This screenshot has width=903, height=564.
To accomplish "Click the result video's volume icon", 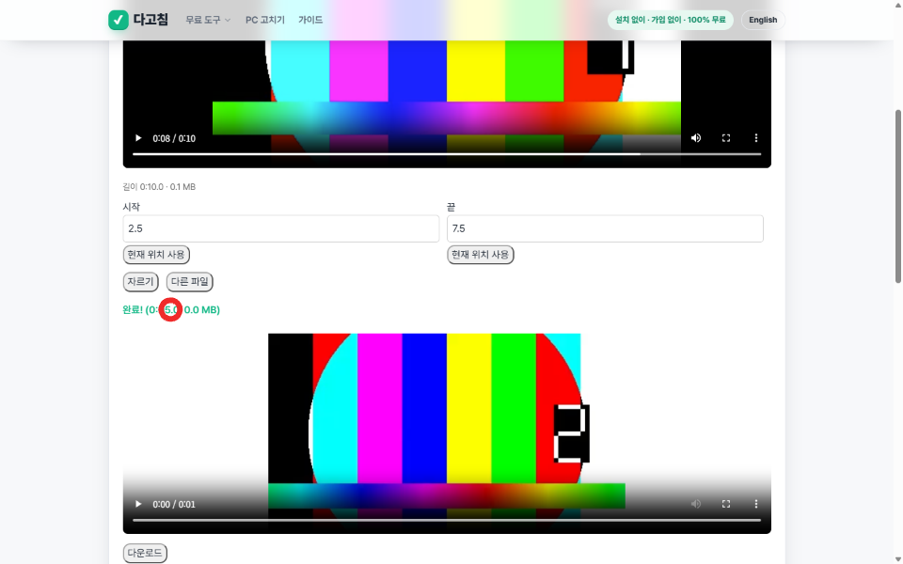I will click(696, 504).
